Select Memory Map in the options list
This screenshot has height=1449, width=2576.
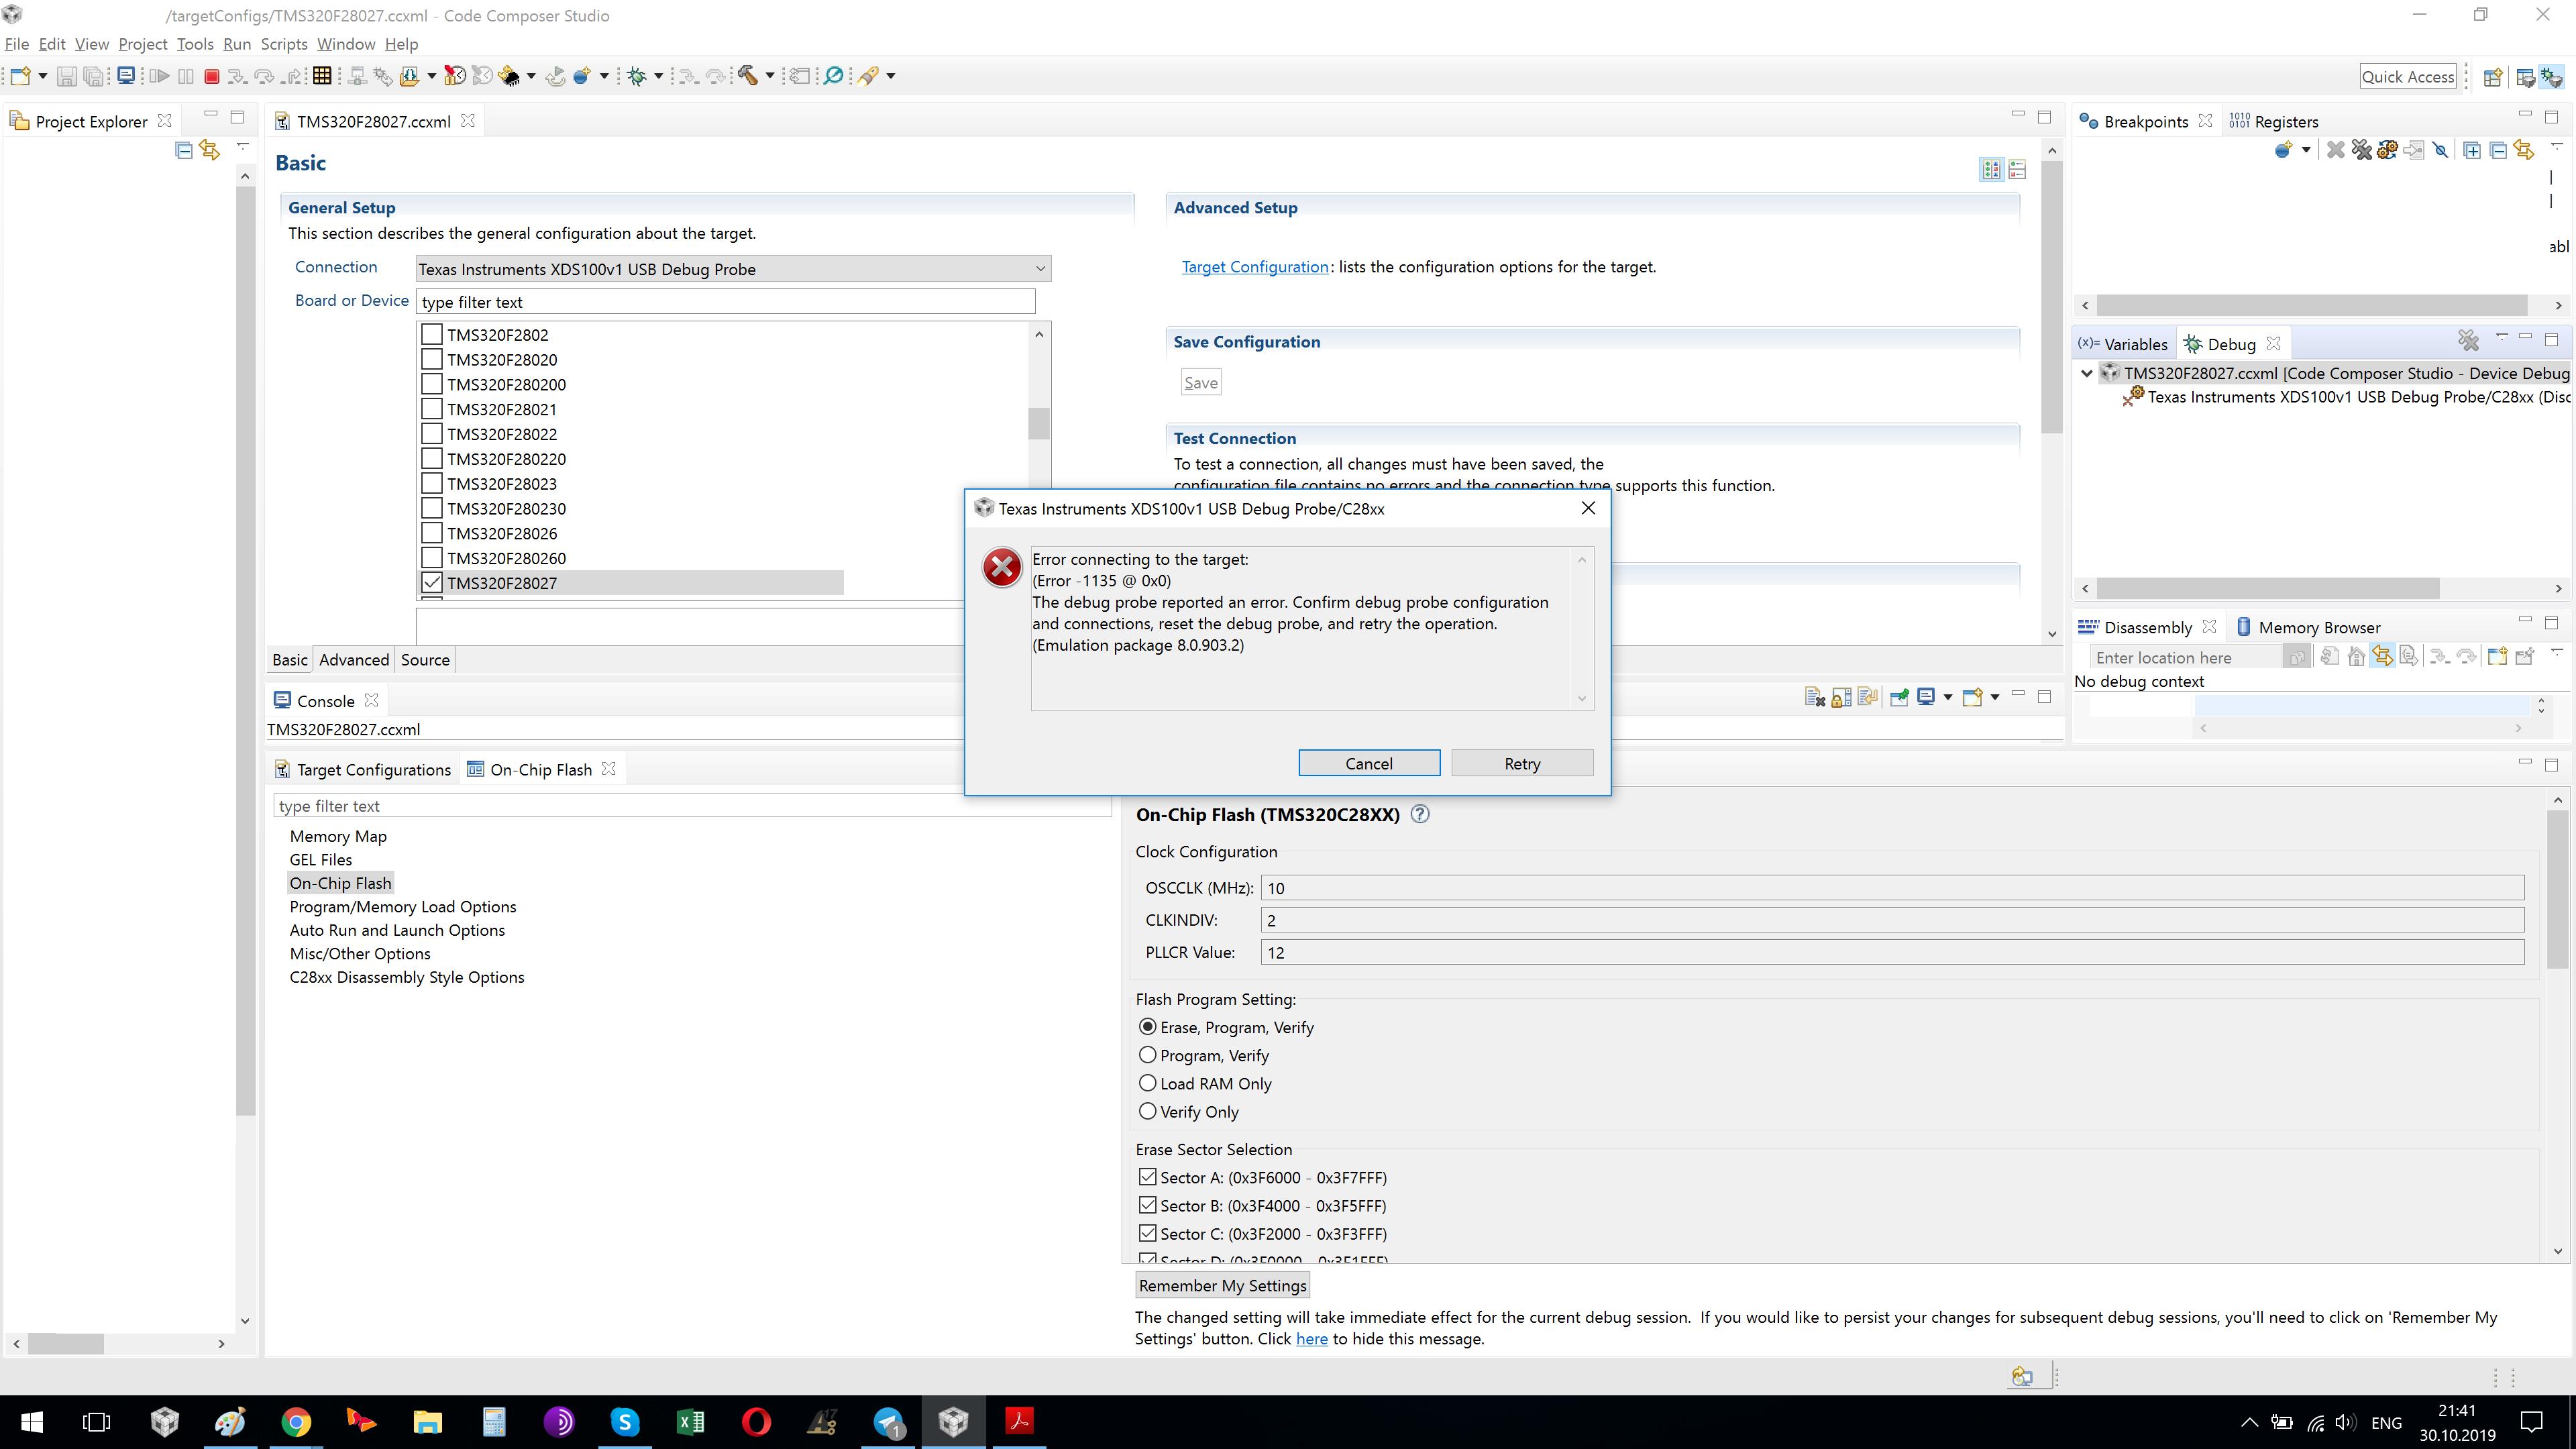tap(338, 836)
